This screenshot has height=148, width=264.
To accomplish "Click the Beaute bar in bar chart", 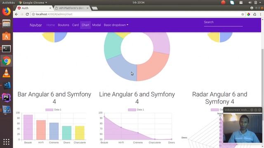I will [28, 127].
